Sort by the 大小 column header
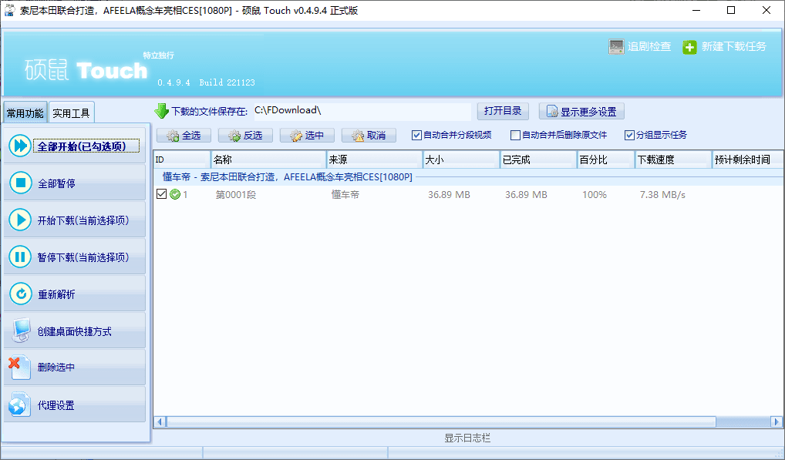Viewport: 785px width, 460px height. (461, 159)
